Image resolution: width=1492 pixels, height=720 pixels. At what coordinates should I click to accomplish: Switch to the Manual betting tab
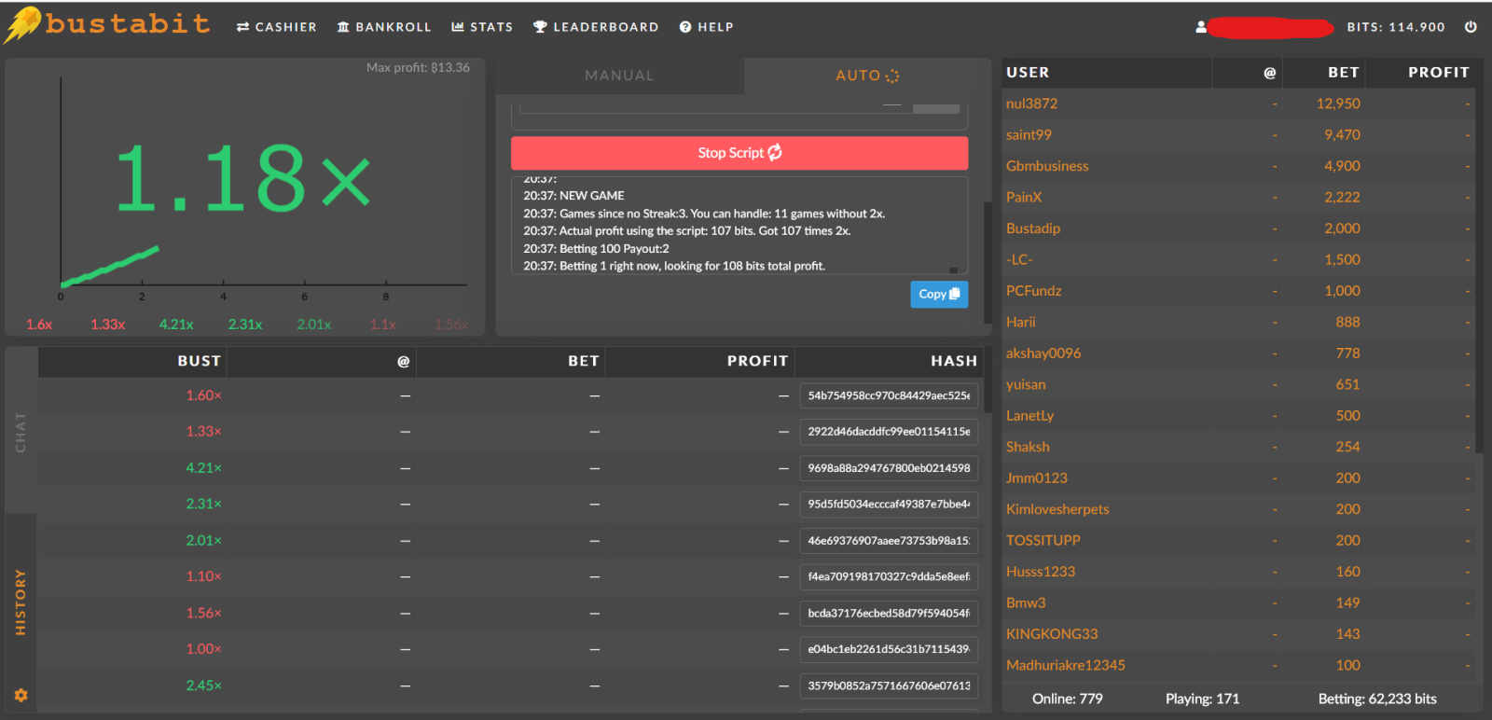pos(619,76)
